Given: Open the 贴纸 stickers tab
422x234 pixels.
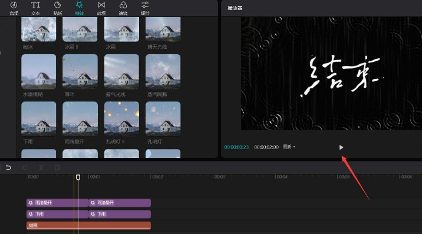Looking at the screenshot, I should (x=58, y=8).
